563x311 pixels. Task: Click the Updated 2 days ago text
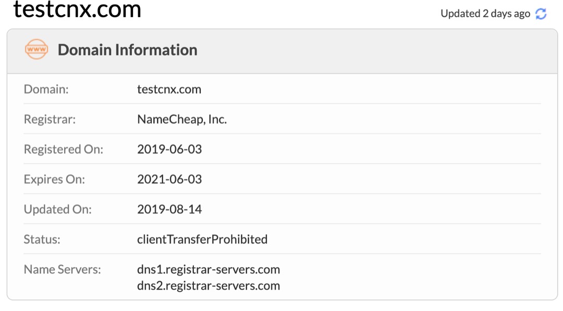pyautogui.click(x=485, y=14)
